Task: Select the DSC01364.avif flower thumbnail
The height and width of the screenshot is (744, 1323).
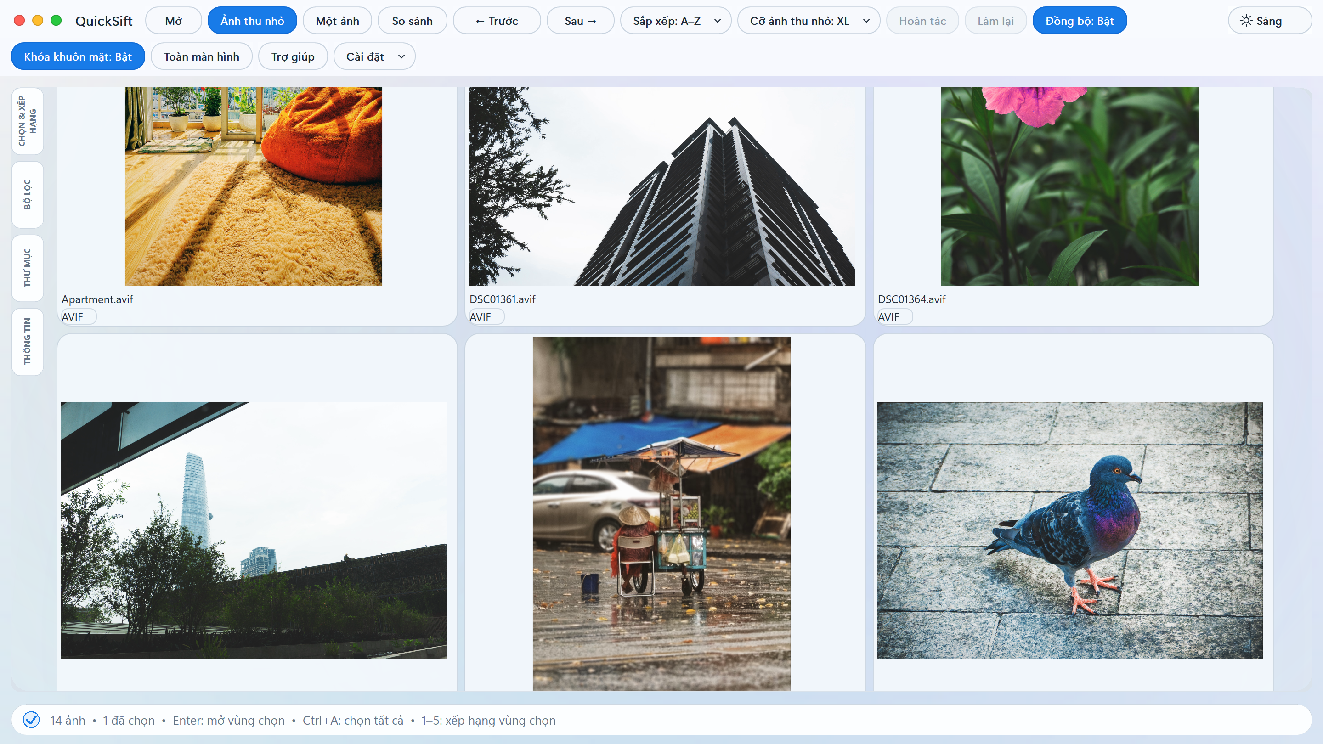Action: pyautogui.click(x=1069, y=186)
